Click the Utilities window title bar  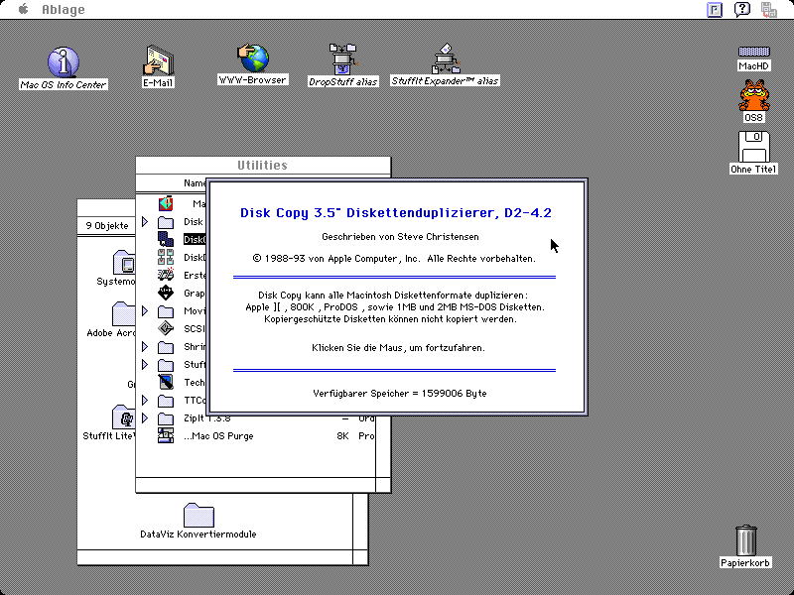[263, 166]
